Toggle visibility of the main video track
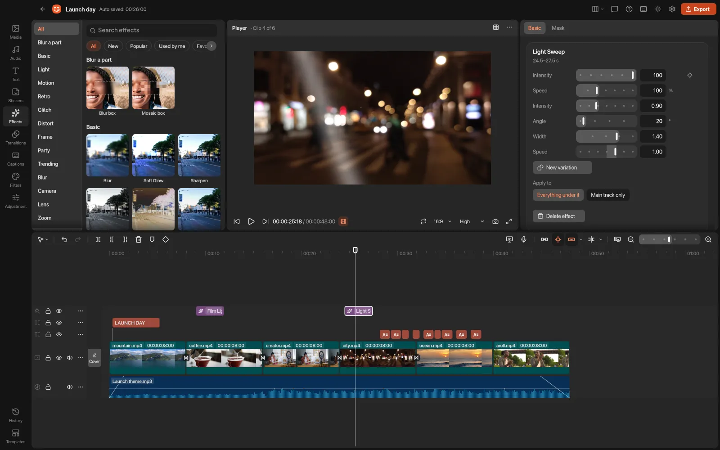Screen dimensions: 720x450 59,358
